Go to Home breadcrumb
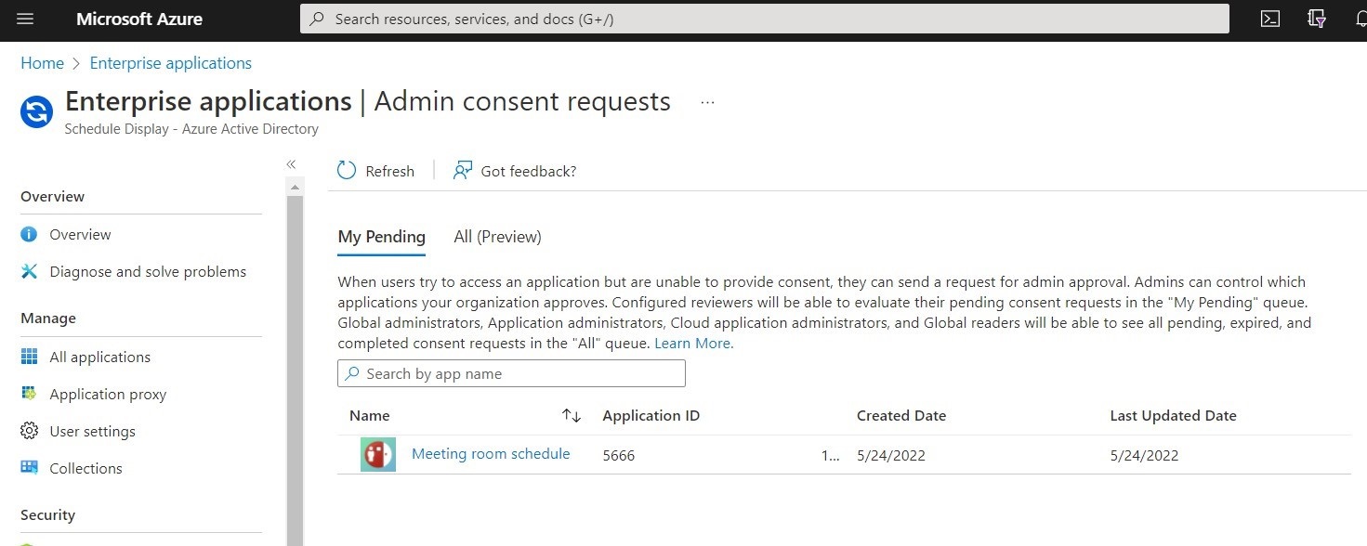This screenshot has width=1367, height=546. 42,63
